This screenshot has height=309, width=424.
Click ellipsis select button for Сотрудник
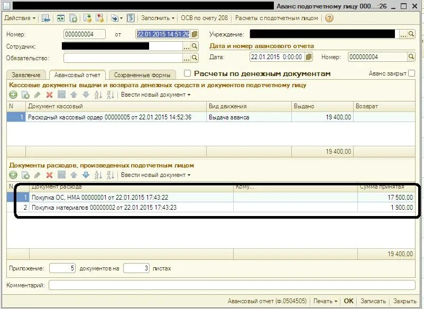click(x=186, y=46)
